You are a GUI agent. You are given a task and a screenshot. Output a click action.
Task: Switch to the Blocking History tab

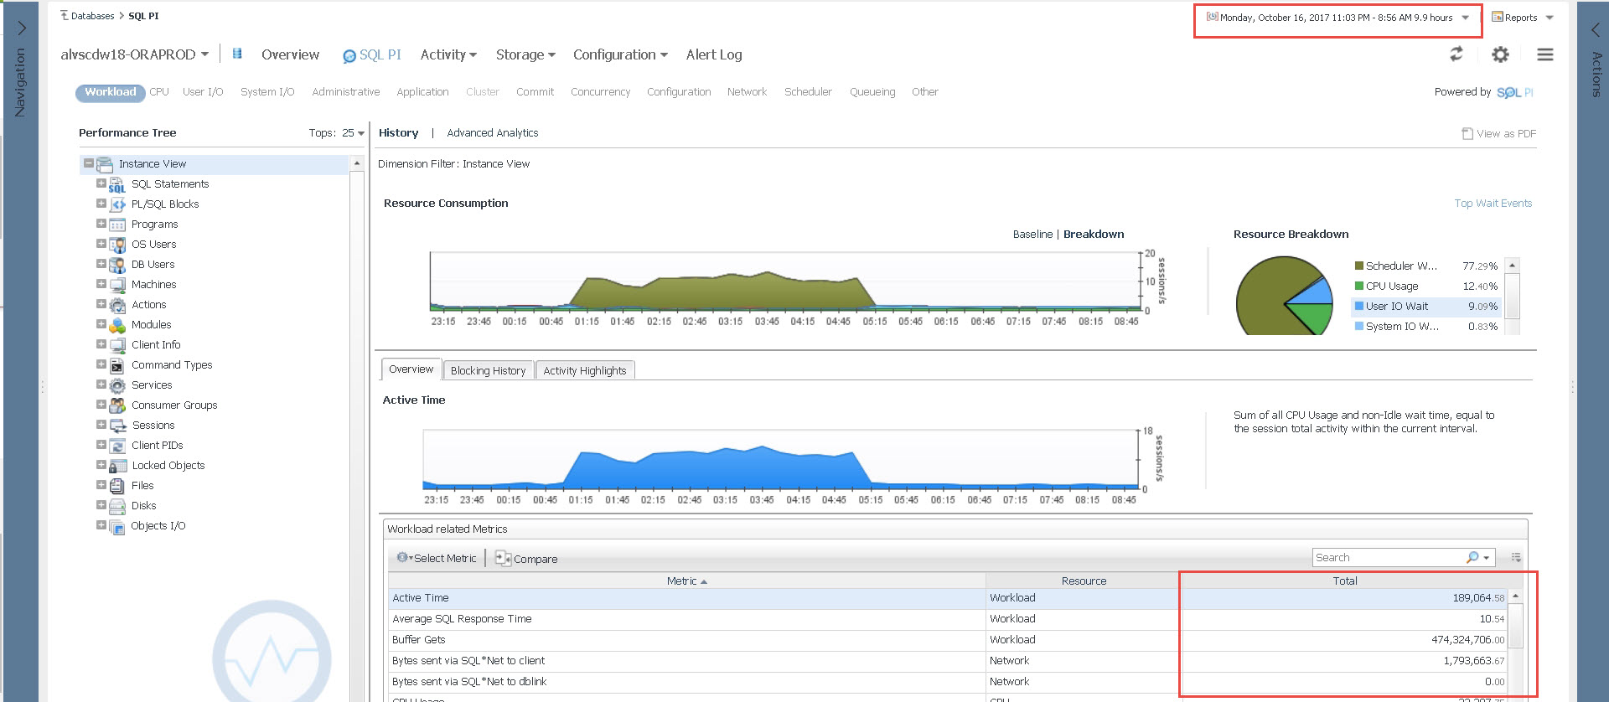[488, 370]
